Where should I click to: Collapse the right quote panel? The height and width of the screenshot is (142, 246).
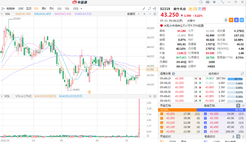click(154, 9)
